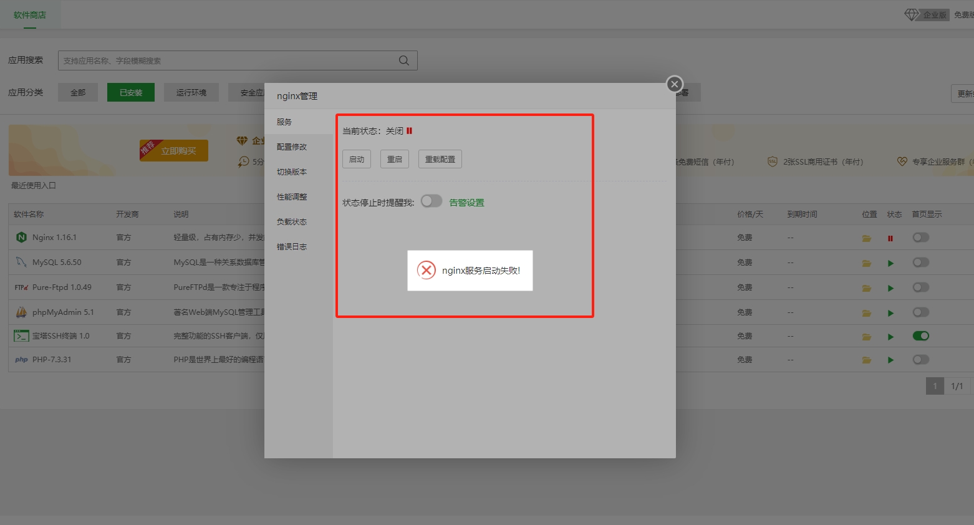Click the 启动 button

pyautogui.click(x=357, y=159)
